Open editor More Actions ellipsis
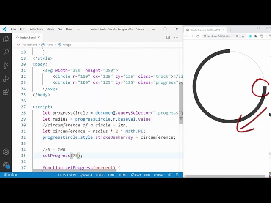Image resolution: width=271 pixels, height=203 pixels. tap(176, 37)
